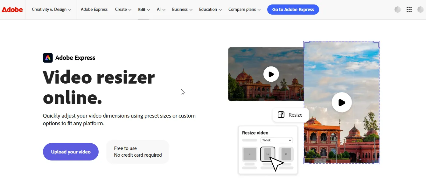Click Upload your video button
The width and height of the screenshot is (426, 191).
[71, 152]
